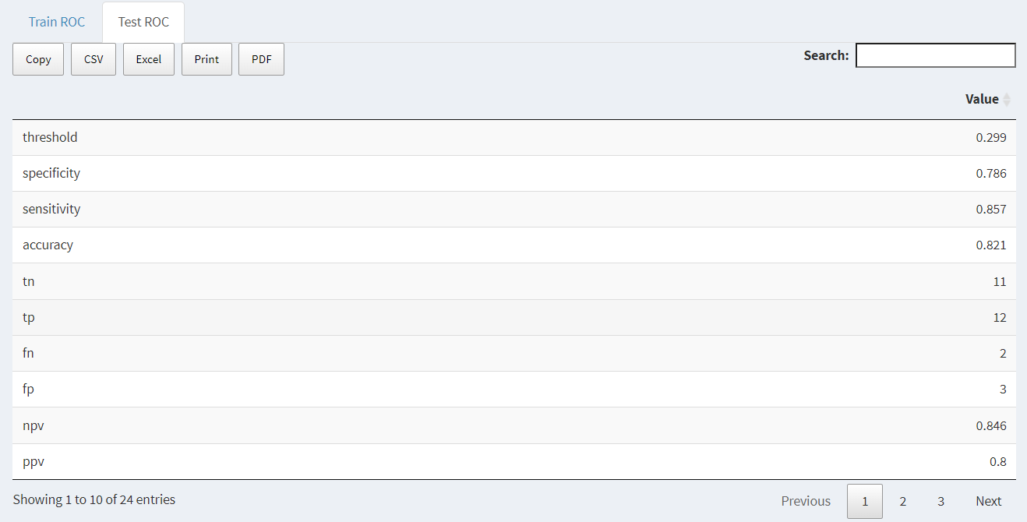
Task: Go to page 2 of results
Action: click(x=902, y=501)
